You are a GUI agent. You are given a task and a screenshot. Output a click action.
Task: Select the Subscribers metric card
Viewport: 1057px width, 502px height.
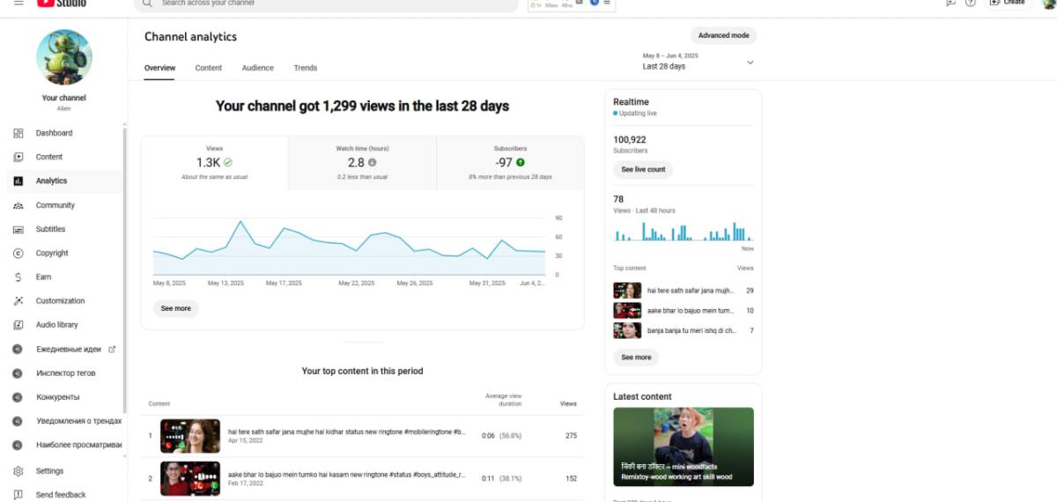(x=510, y=163)
